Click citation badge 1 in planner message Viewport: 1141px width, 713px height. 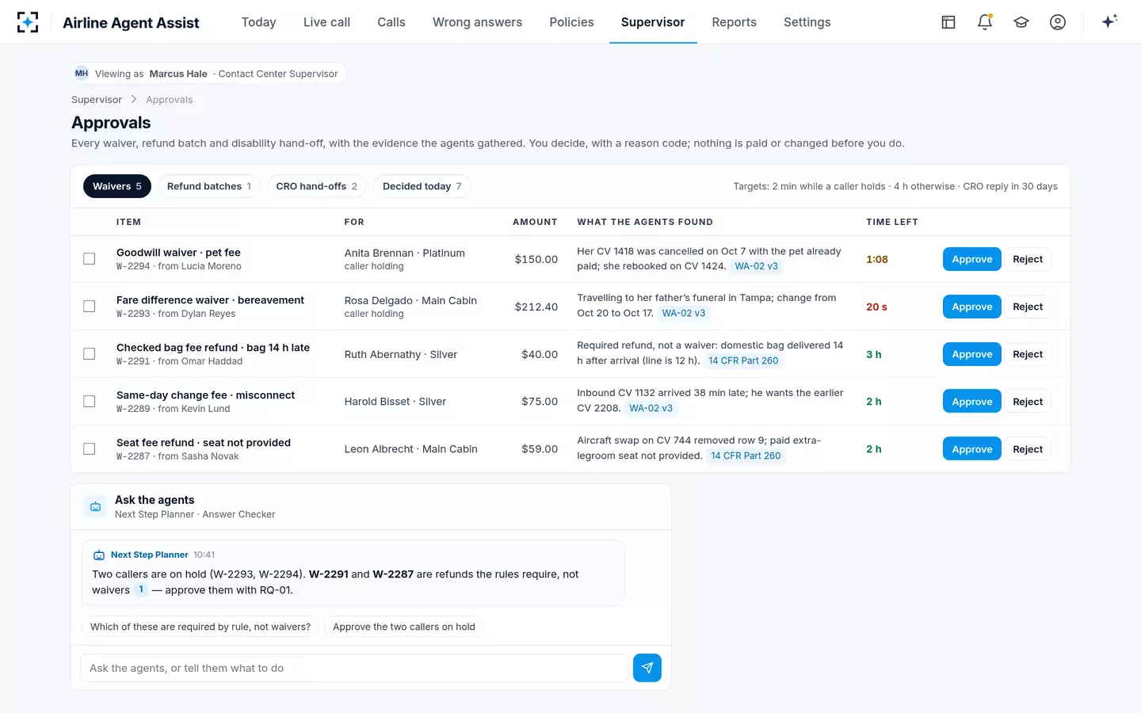(x=141, y=589)
